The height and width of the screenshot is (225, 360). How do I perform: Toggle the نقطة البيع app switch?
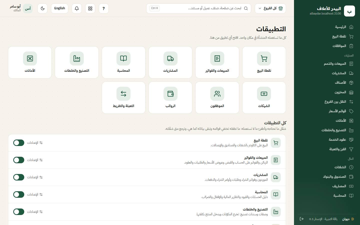(x=19, y=143)
